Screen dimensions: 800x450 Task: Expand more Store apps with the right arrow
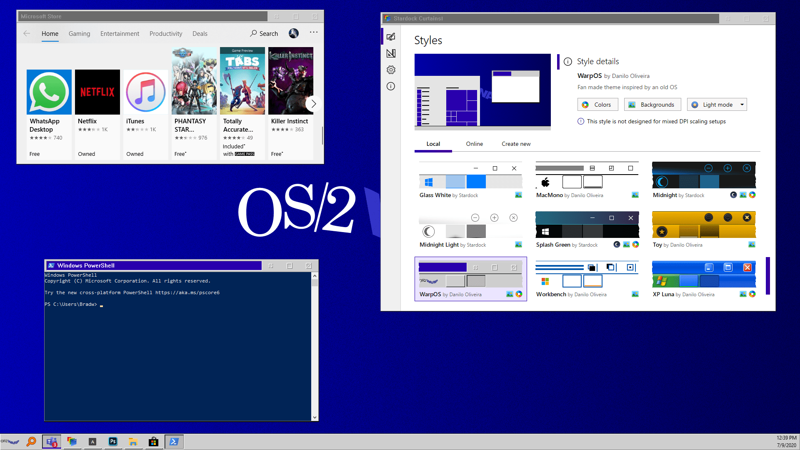point(314,104)
